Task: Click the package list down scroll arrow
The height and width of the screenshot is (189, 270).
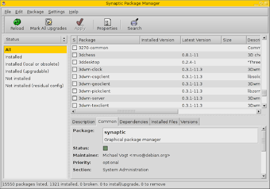Action: point(264,106)
